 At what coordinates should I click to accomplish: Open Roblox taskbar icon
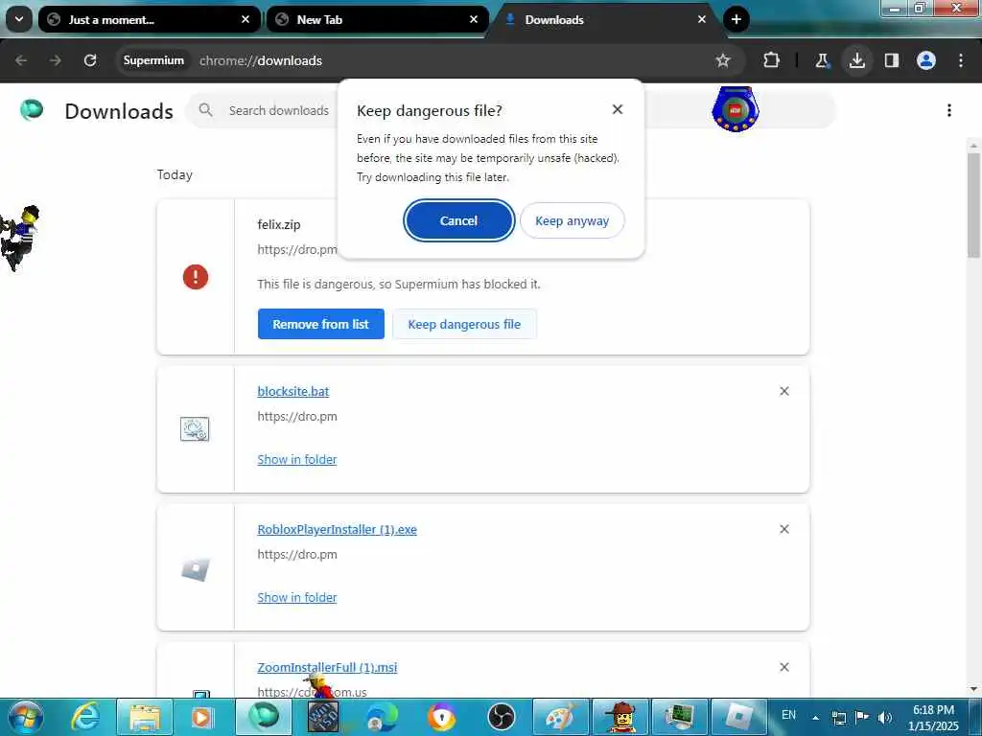click(738, 717)
